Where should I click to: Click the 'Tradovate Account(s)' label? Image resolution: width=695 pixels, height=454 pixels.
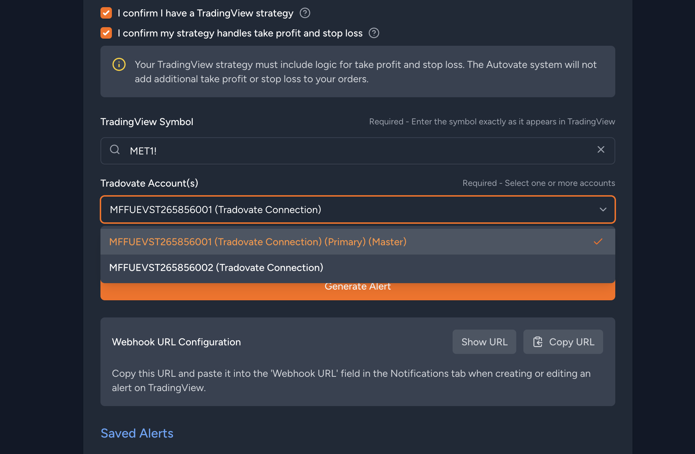click(x=149, y=183)
